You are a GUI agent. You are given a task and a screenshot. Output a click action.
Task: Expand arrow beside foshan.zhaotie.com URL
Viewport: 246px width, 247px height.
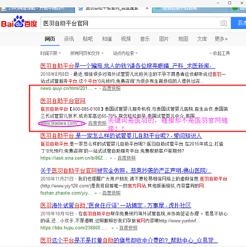click(95, 193)
